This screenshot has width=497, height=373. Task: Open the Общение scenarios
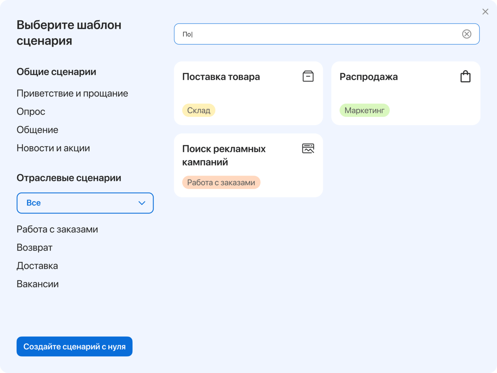point(37,130)
